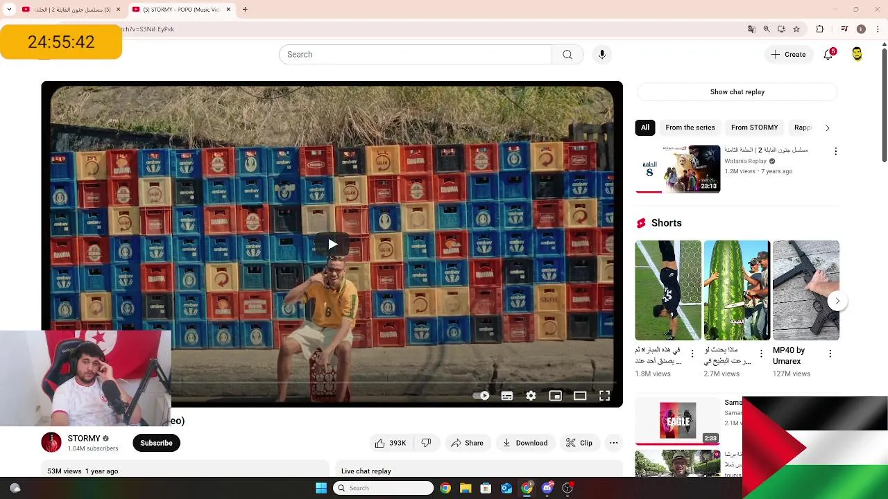Turn on subtitles/closed captions
This screenshot has height=499, width=888.
point(507,396)
